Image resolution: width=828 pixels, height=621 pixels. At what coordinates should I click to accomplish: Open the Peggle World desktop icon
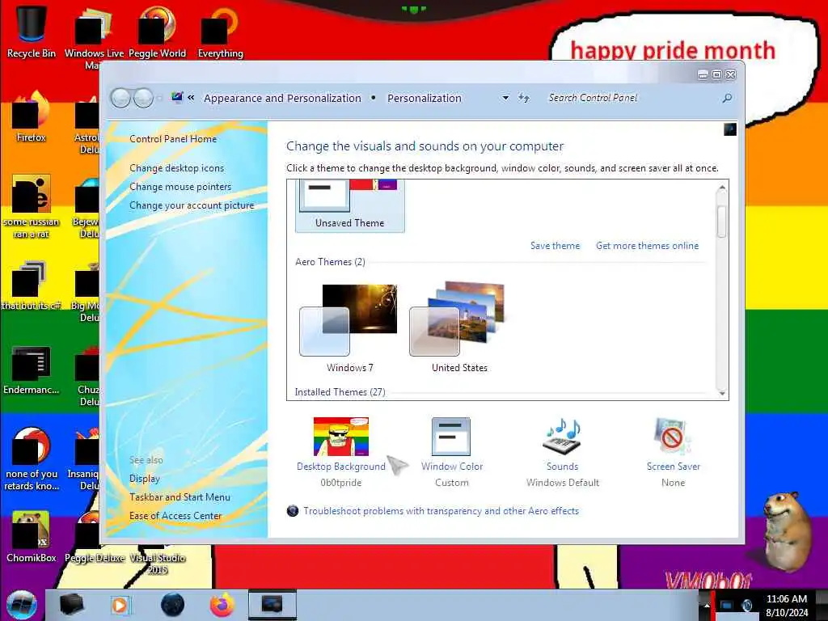157,32
